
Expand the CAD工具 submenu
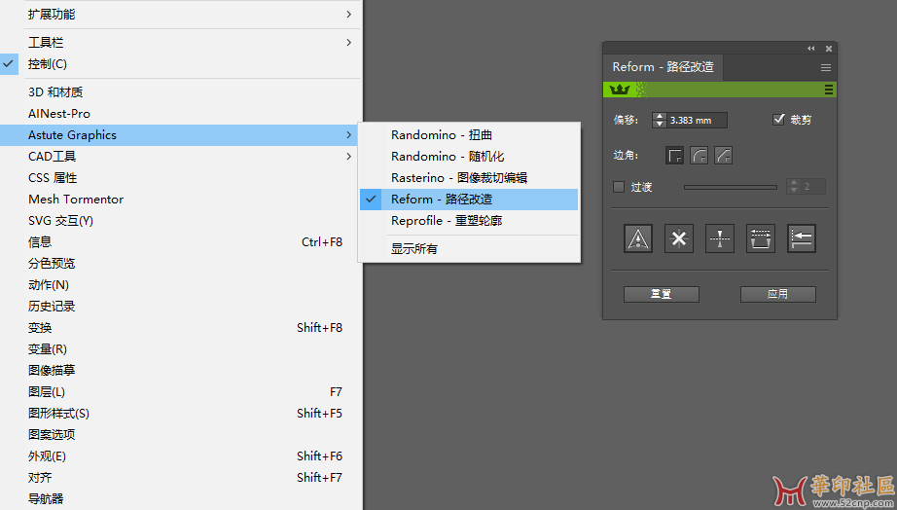[x=180, y=157]
